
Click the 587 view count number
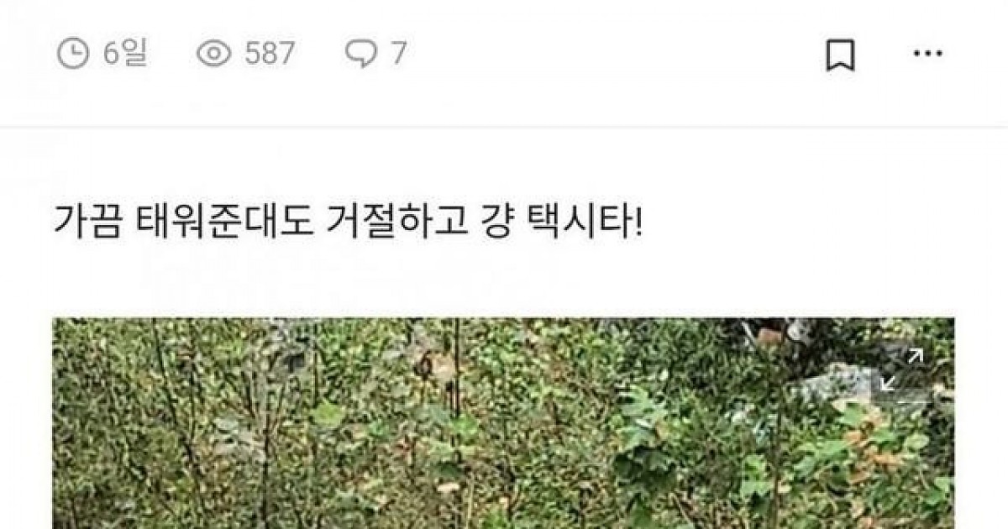click(270, 55)
